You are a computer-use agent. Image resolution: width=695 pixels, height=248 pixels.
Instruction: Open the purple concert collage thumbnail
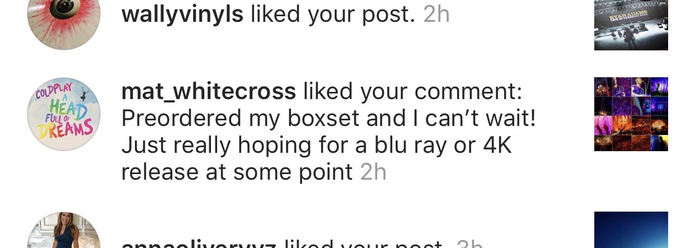[631, 114]
